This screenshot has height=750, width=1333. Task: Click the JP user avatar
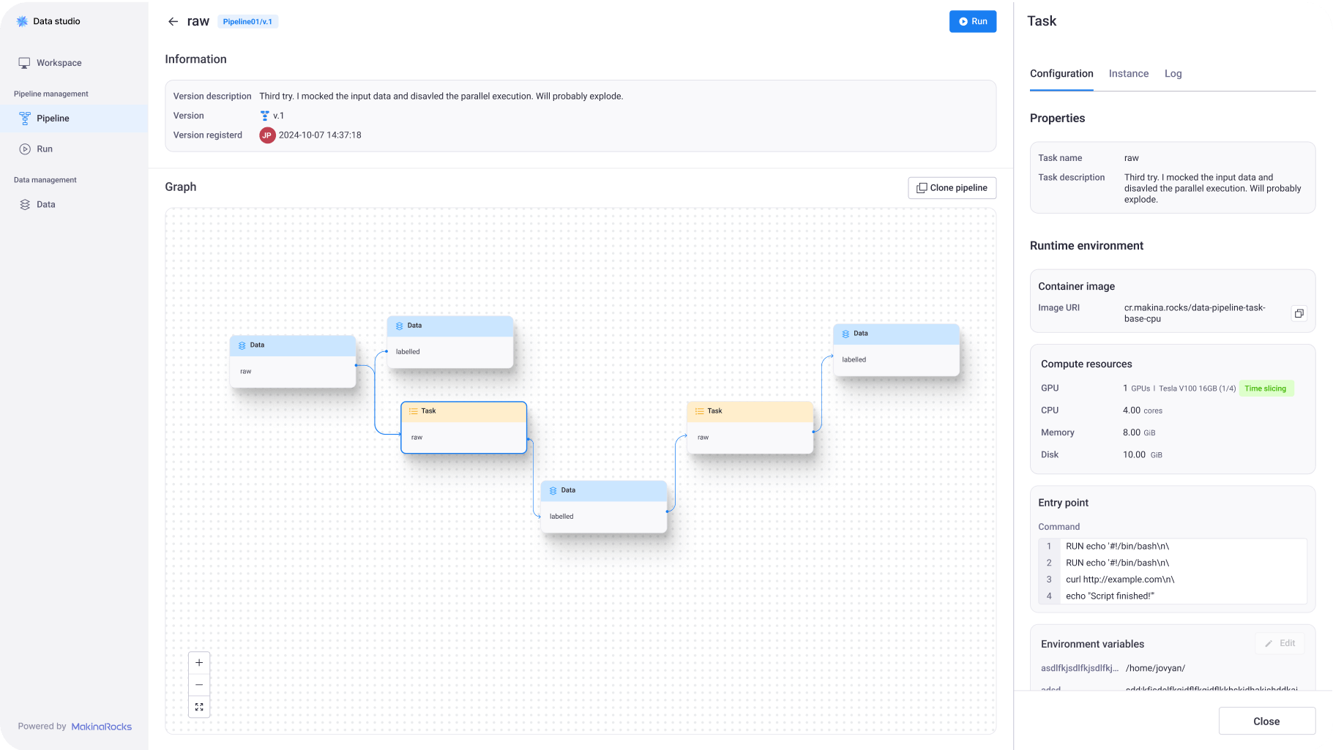pyautogui.click(x=267, y=135)
